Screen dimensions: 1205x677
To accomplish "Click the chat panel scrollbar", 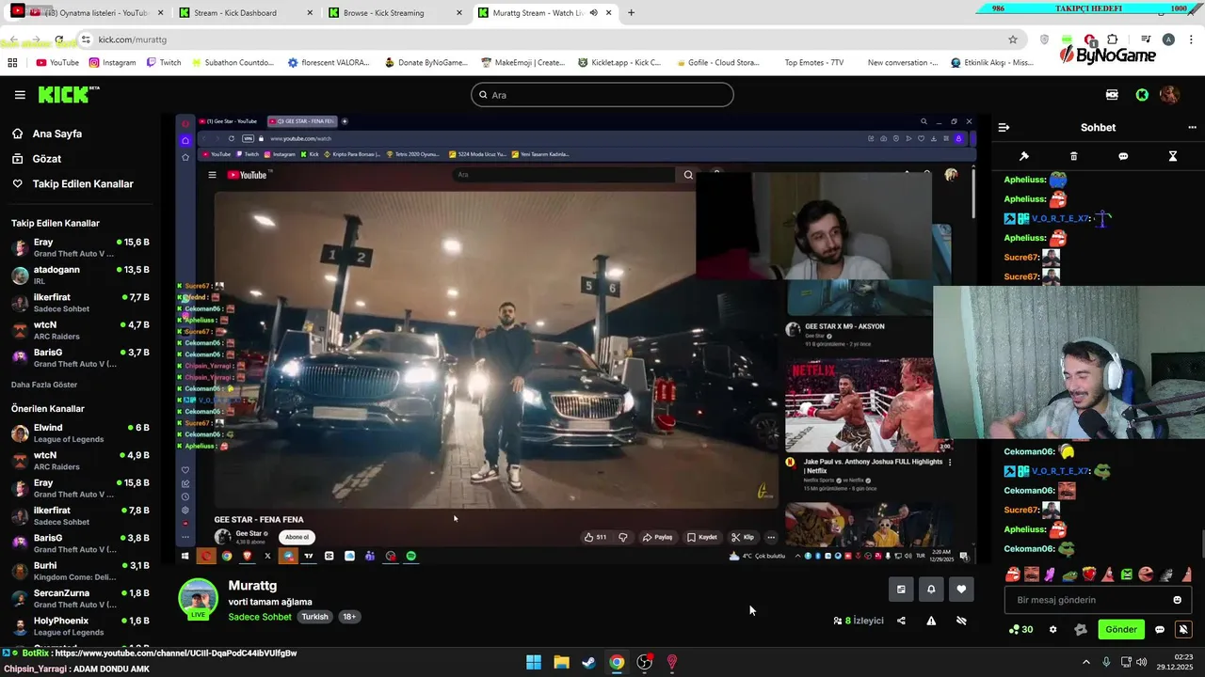I will 1201,543.
